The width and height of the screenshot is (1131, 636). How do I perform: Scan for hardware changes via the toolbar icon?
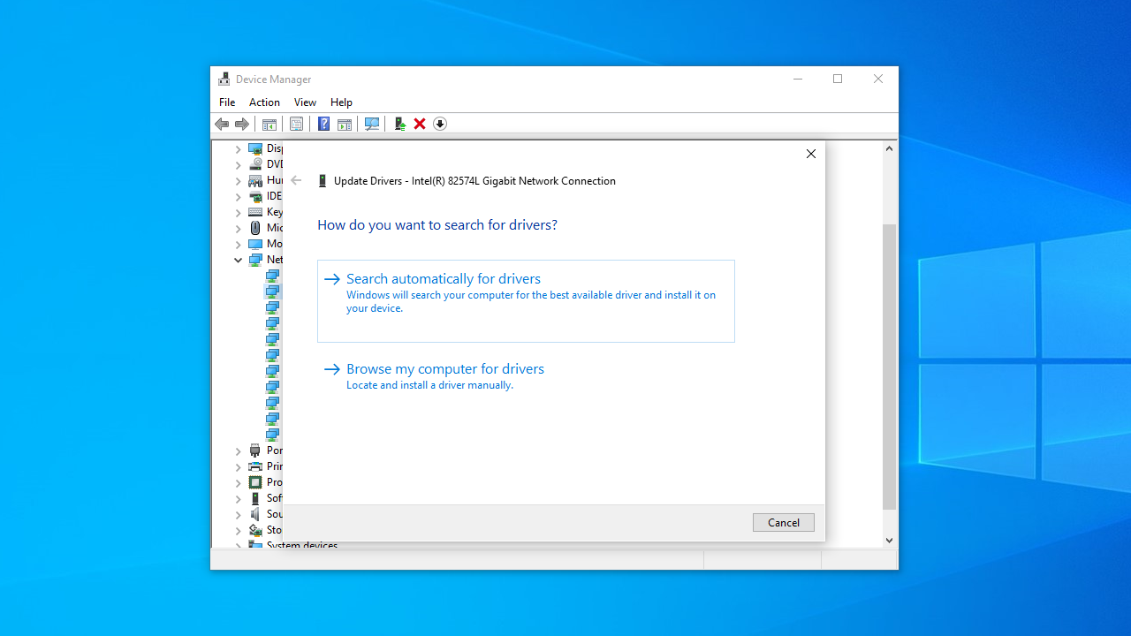pos(372,125)
